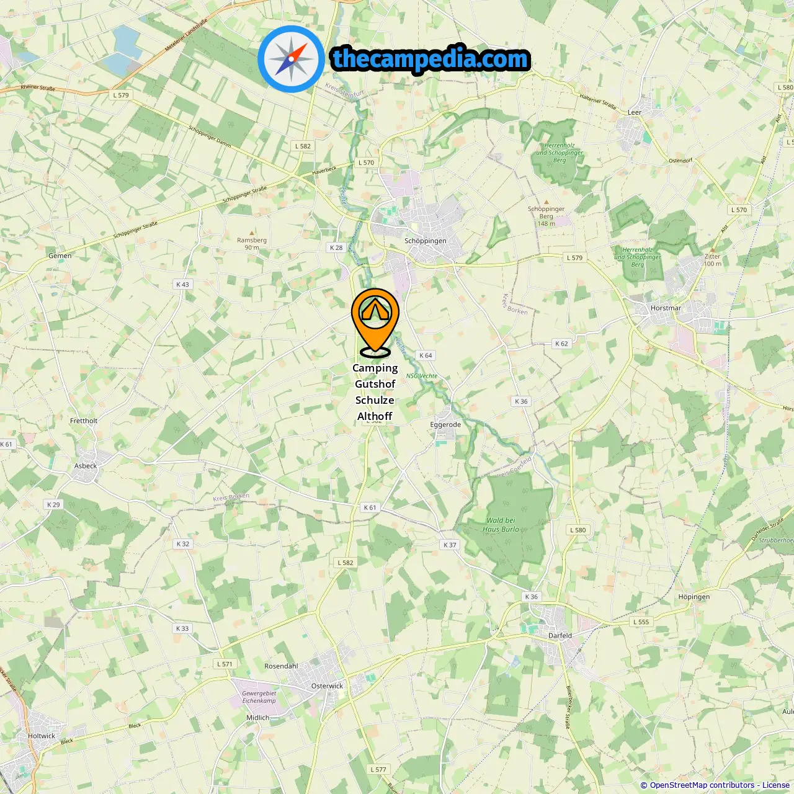The width and height of the screenshot is (794, 794).
Task: Click the Leer village label
Action: pos(635,112)
